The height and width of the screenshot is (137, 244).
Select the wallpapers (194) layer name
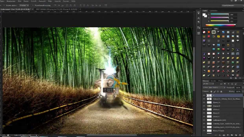(220, 120)
